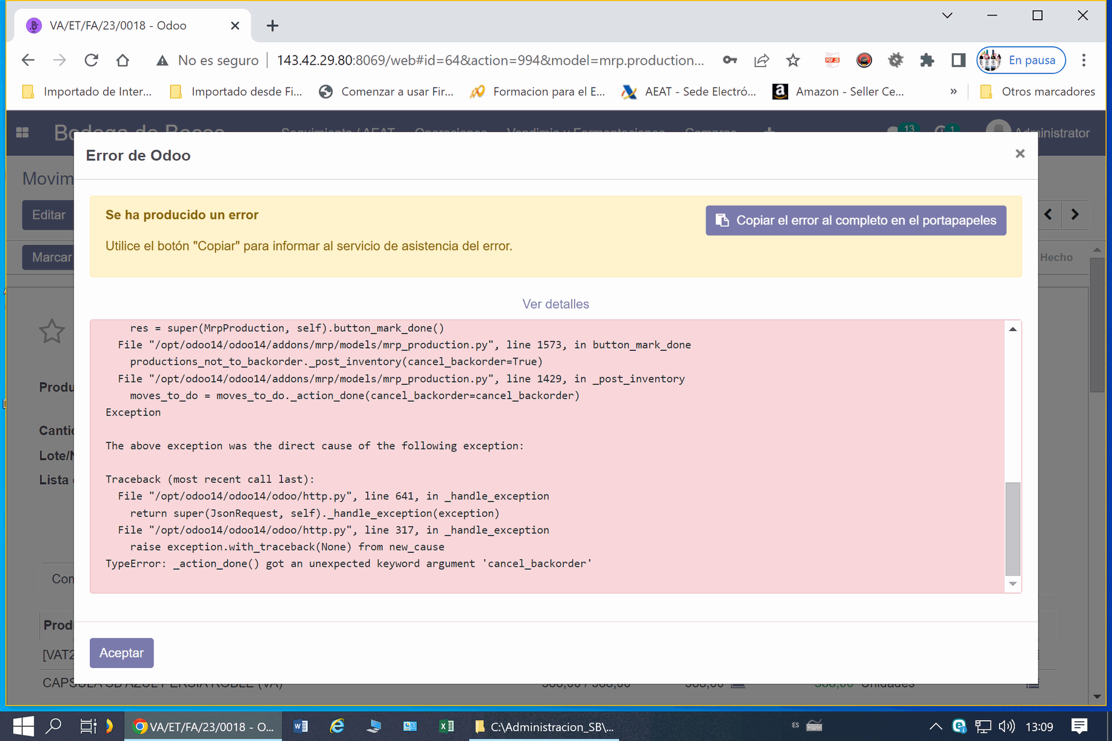This screenshot has height=741, width=1112.
Task: Open a new browser tab
Action: 272,25
